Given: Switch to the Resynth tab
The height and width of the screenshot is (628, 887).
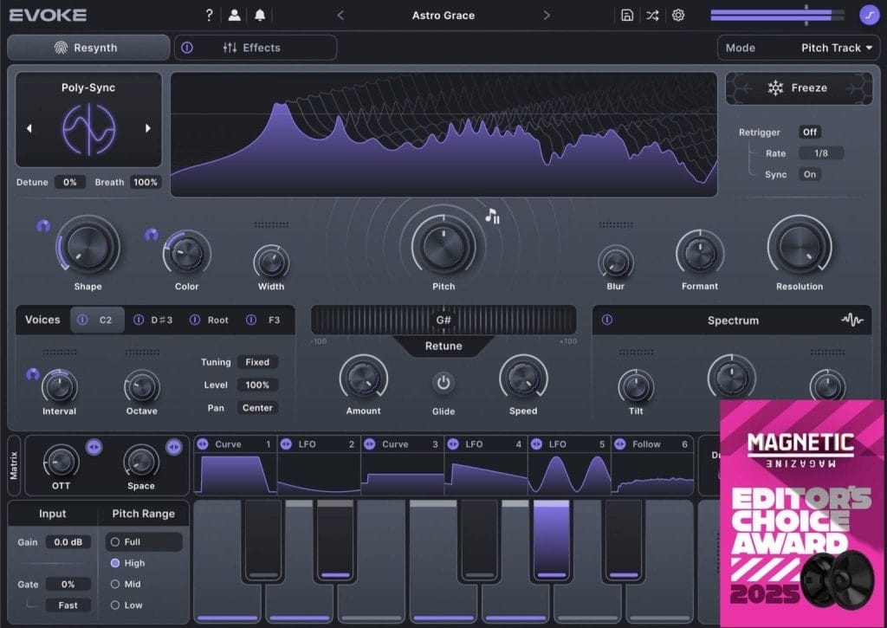Looking at the screenshot, I should click(x=88, y=48).
